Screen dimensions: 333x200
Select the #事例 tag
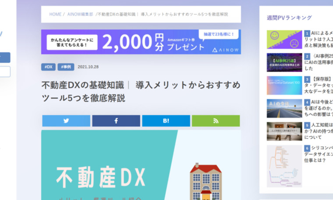(65, 67)
